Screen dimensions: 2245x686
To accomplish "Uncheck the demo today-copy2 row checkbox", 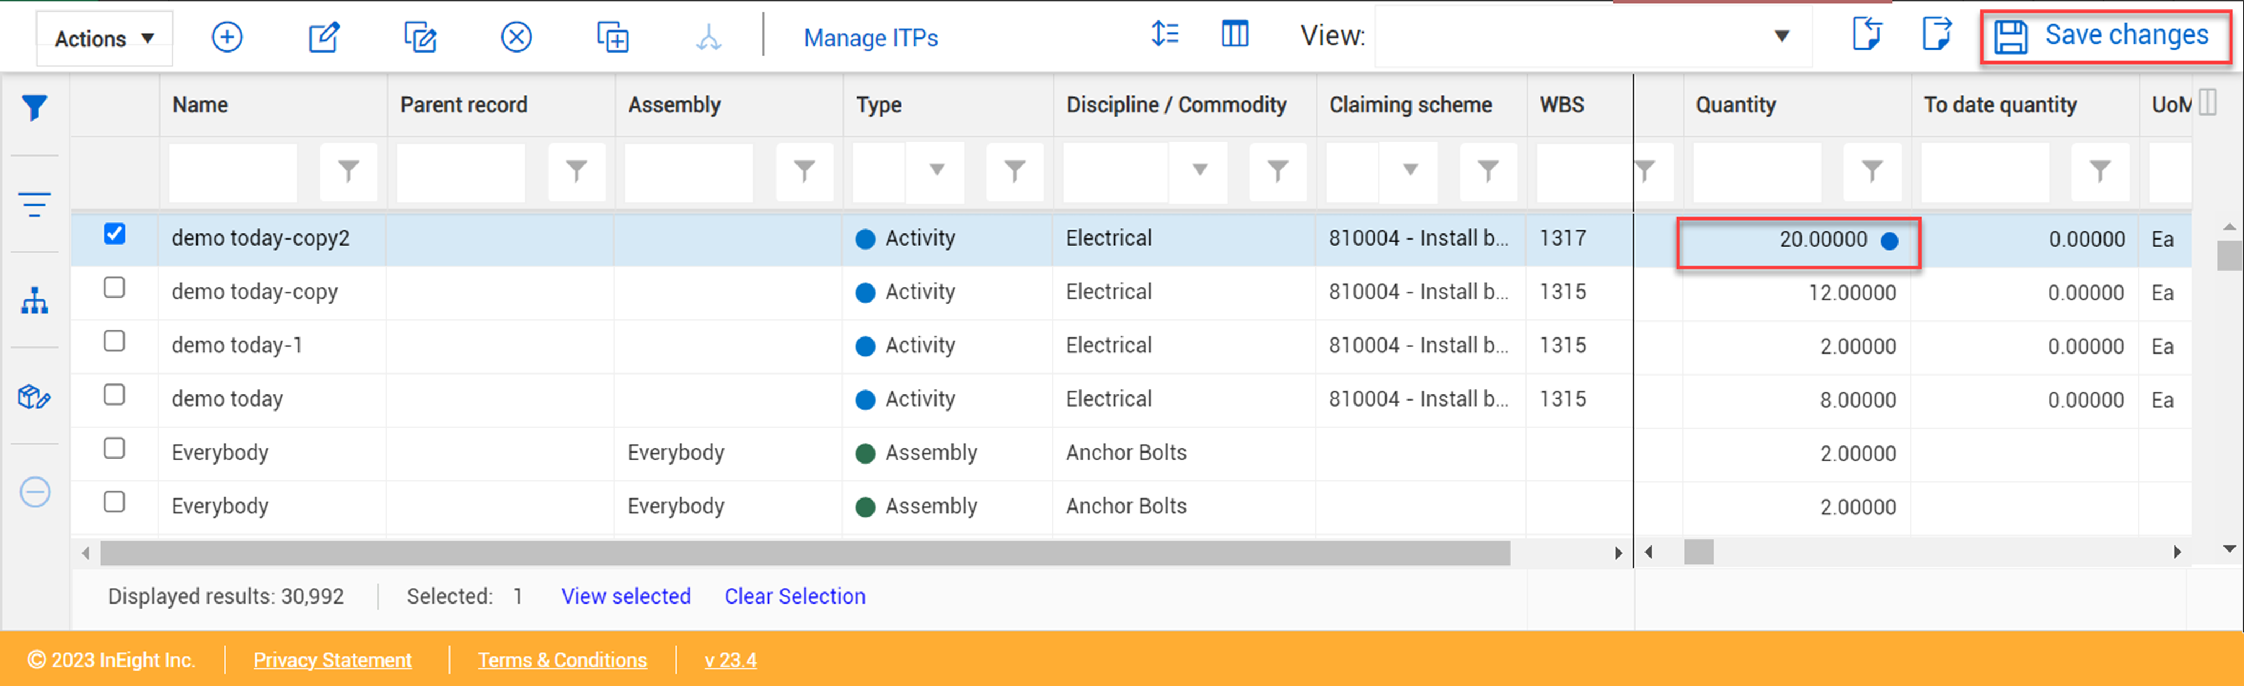I will pyautogui.click(x=114, y=234).
